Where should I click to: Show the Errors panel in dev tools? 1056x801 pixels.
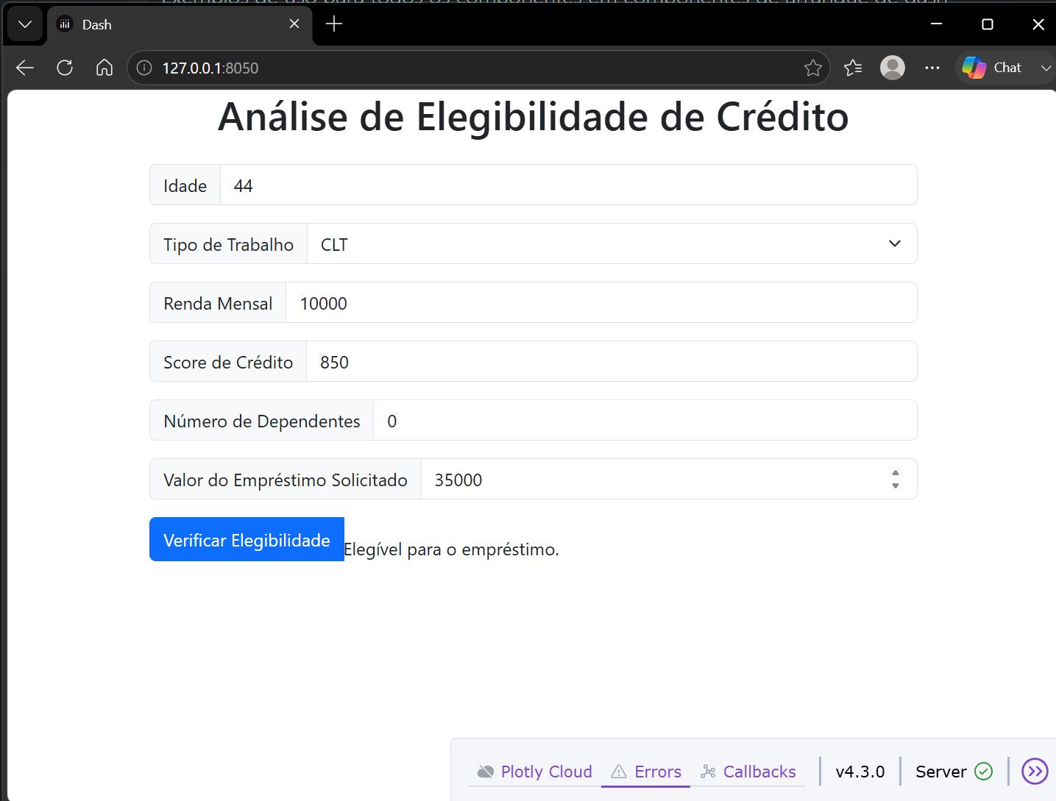pyautogui.click(x=646, y=772)
